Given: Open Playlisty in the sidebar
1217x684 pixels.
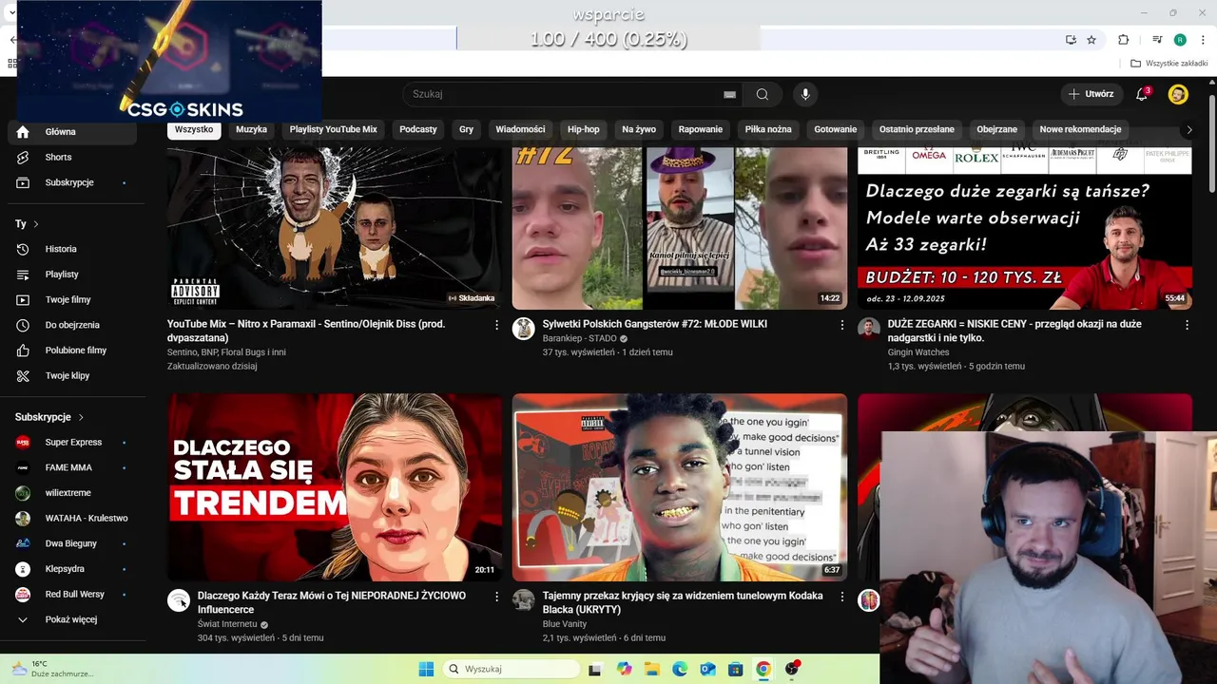Looking at the screenshot, I should [x=72, y=275].
